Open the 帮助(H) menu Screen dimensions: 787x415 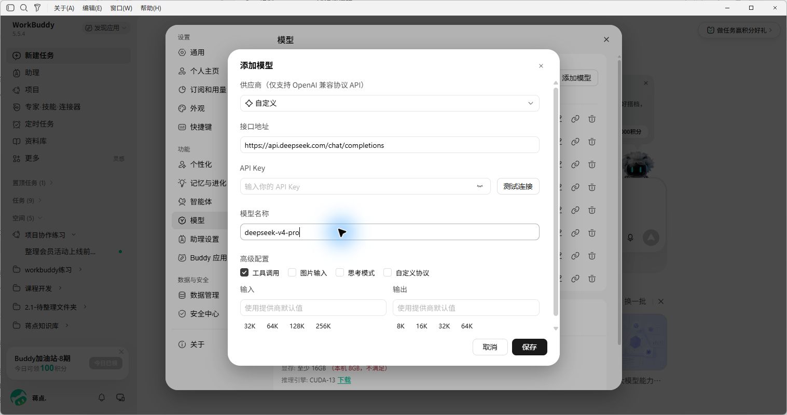(151, 8)
